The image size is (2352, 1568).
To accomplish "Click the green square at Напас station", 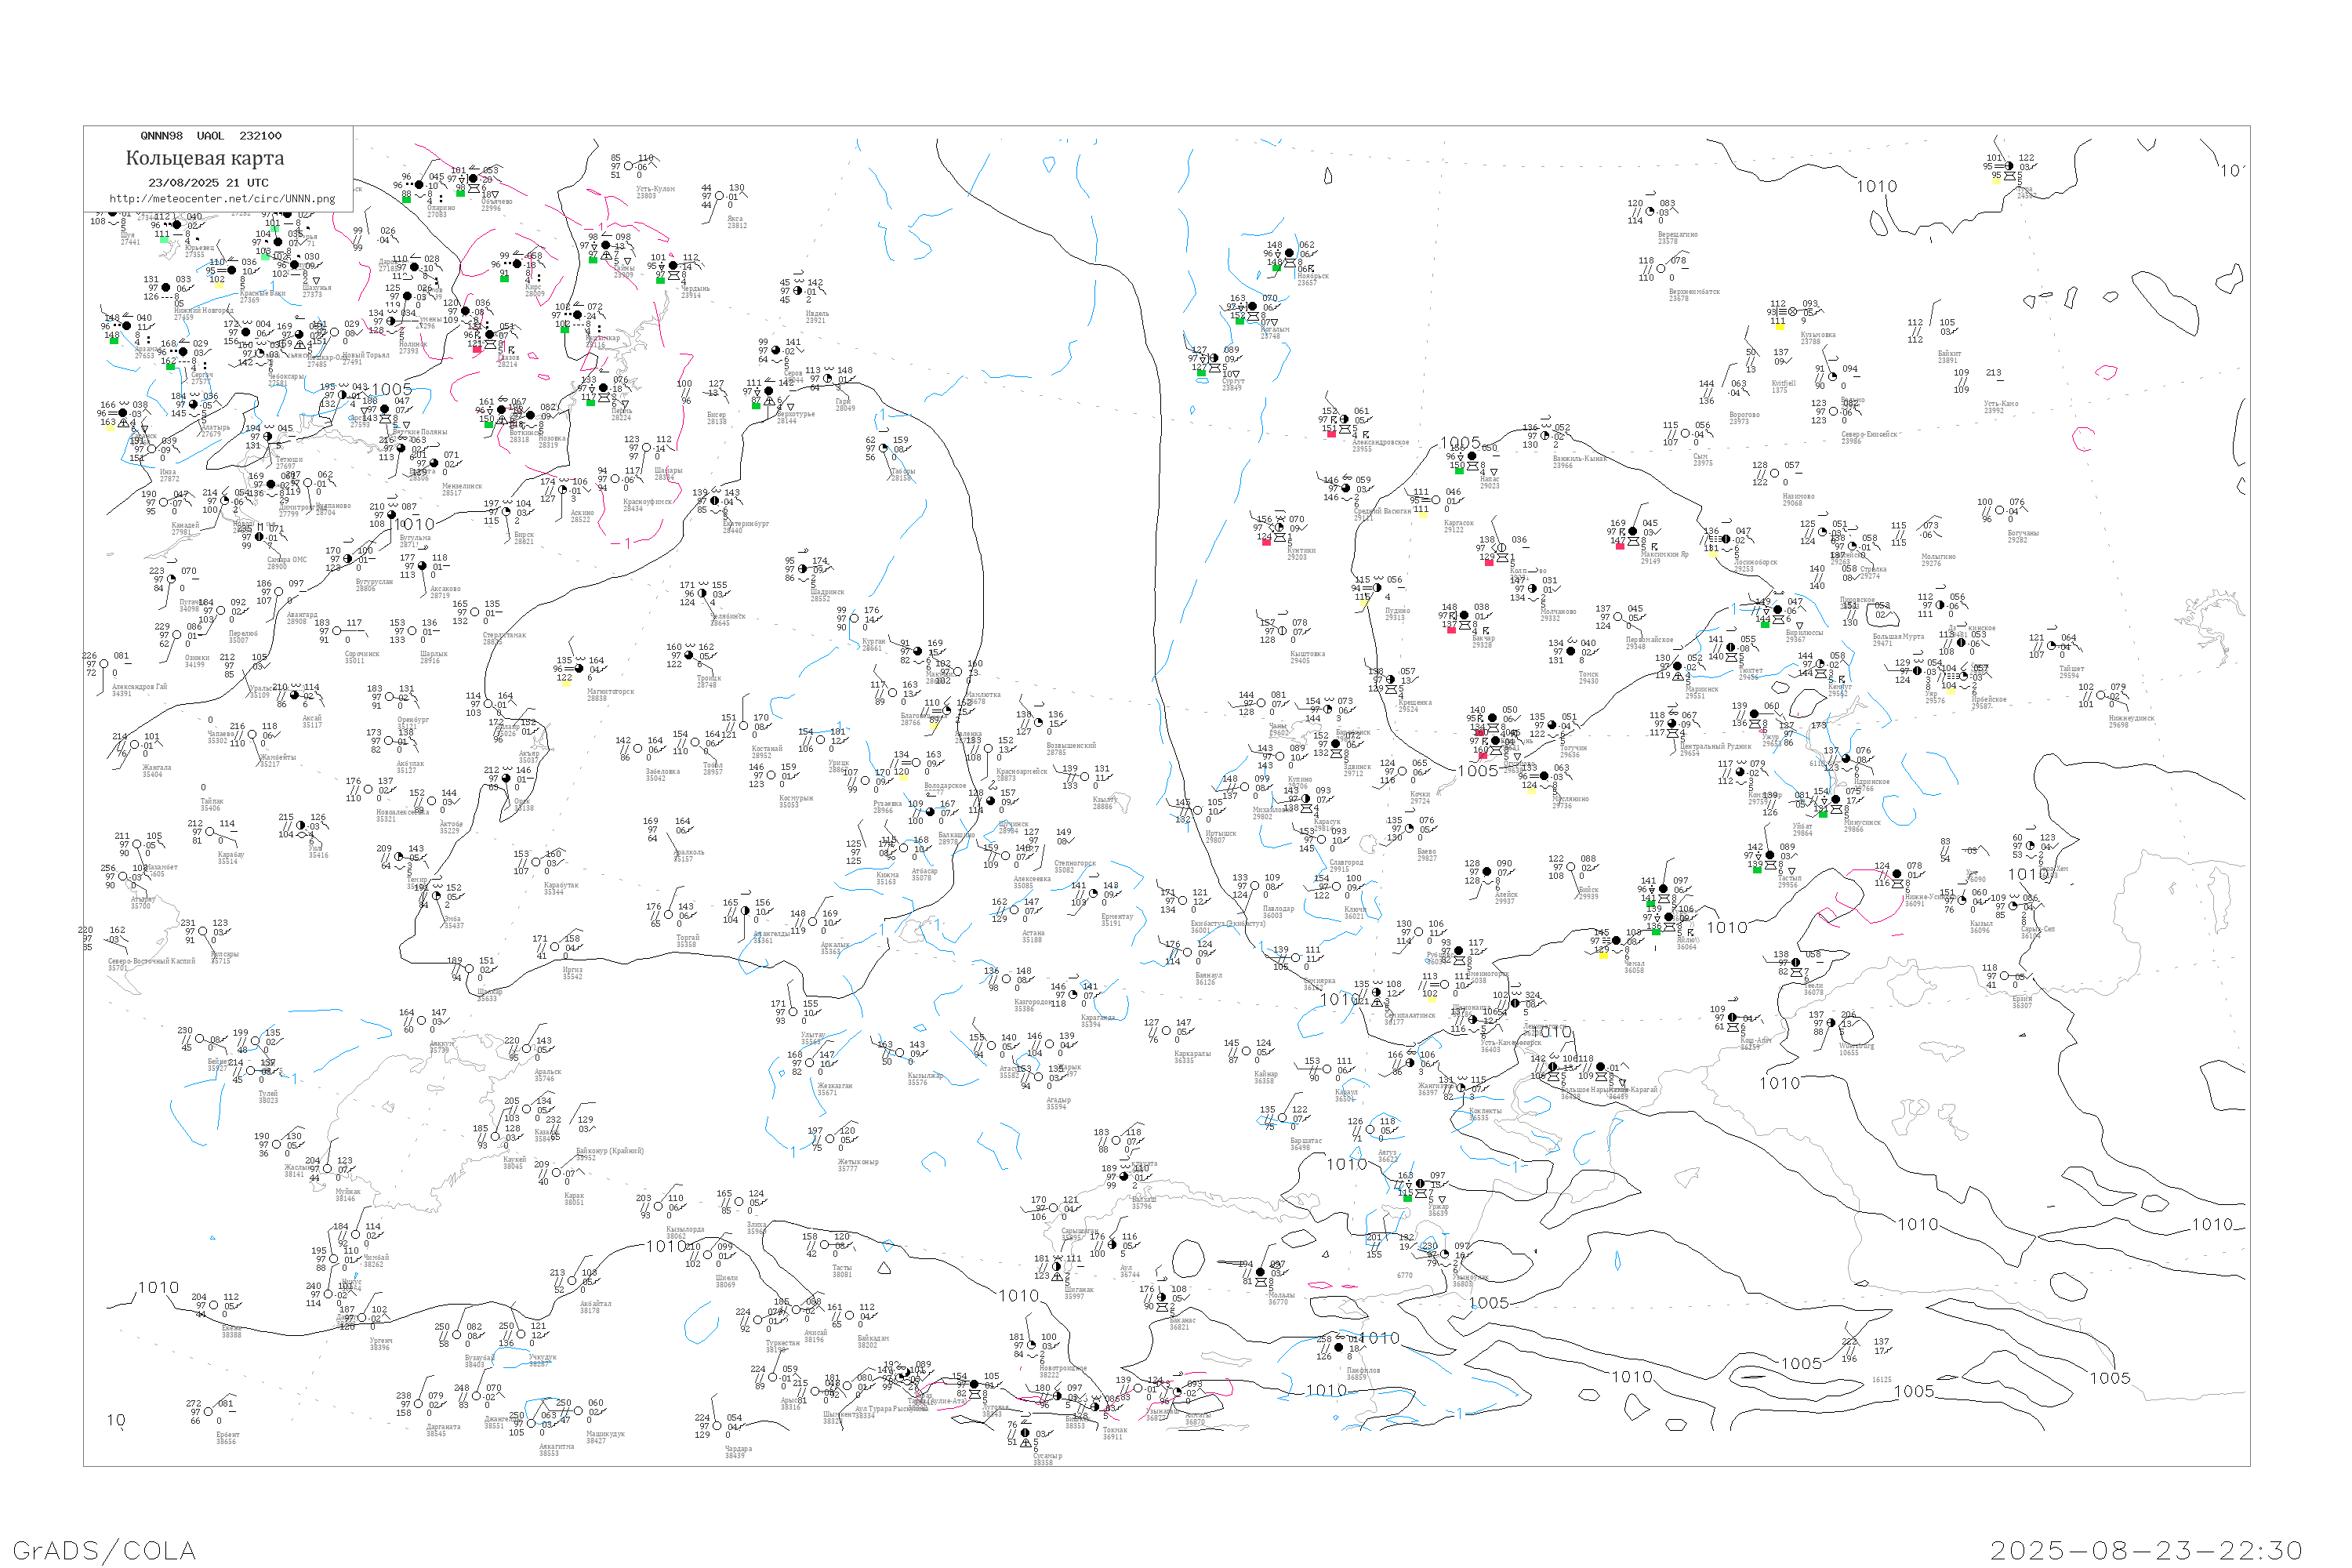I will pos(1459,470).
